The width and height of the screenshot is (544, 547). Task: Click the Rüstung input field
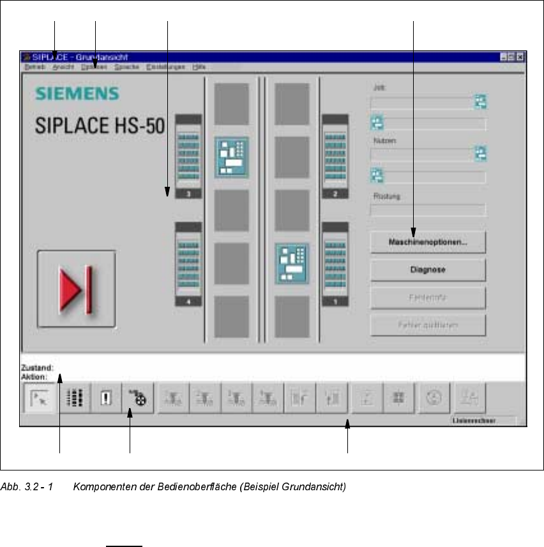[428, 210]
